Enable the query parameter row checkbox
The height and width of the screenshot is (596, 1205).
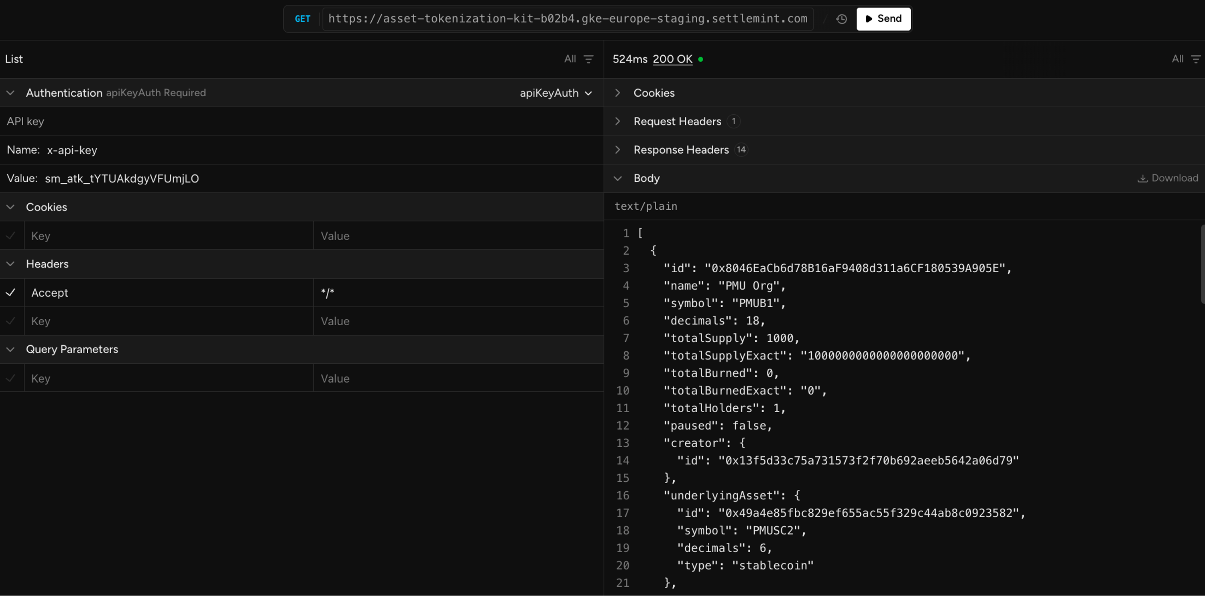(11, 379)
